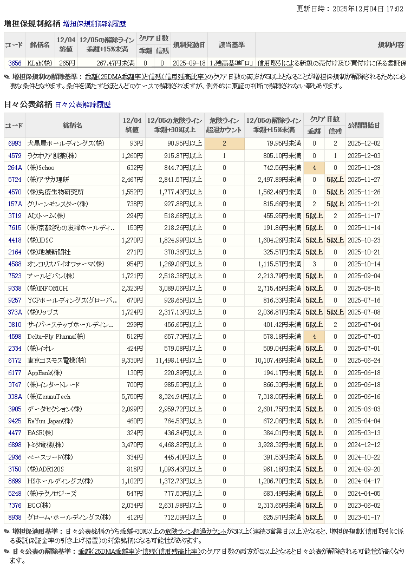Open the 増担保規制解除履歴 history link

tap(94, 24)
